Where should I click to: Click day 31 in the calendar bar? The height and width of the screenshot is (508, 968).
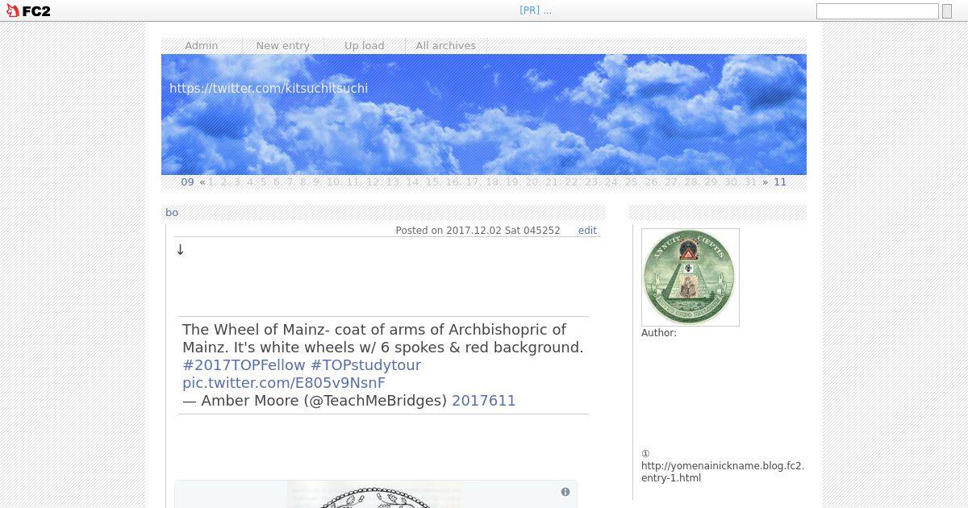coord(750,182)
